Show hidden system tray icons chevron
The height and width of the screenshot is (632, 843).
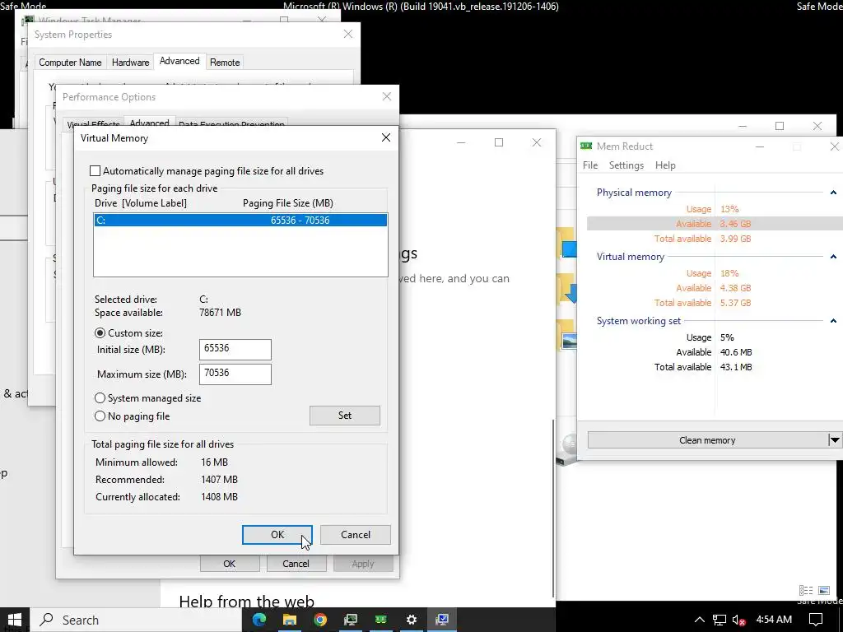tap(700, 620)
